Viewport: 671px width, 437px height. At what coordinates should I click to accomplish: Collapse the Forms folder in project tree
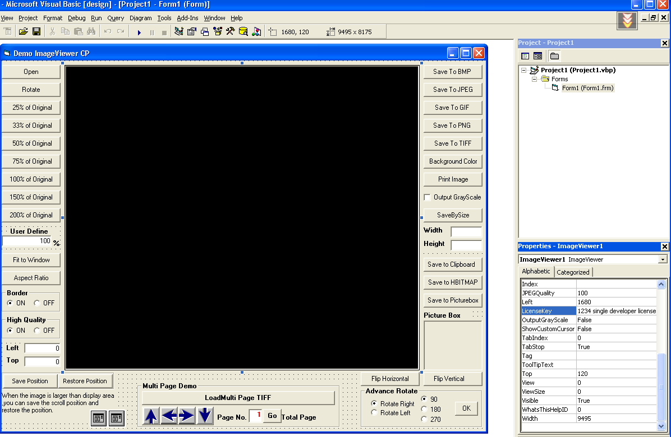click(x=535, y=80)
